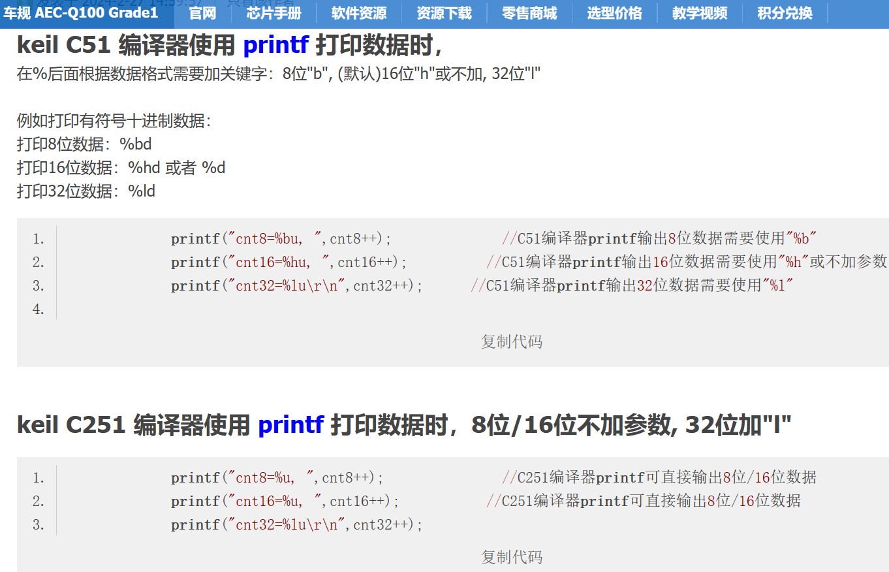The width and height of the screenshot is (889, 572).
Task: Click the sentence starting "在%后面根据数据格式"
Action: point(279,74)
